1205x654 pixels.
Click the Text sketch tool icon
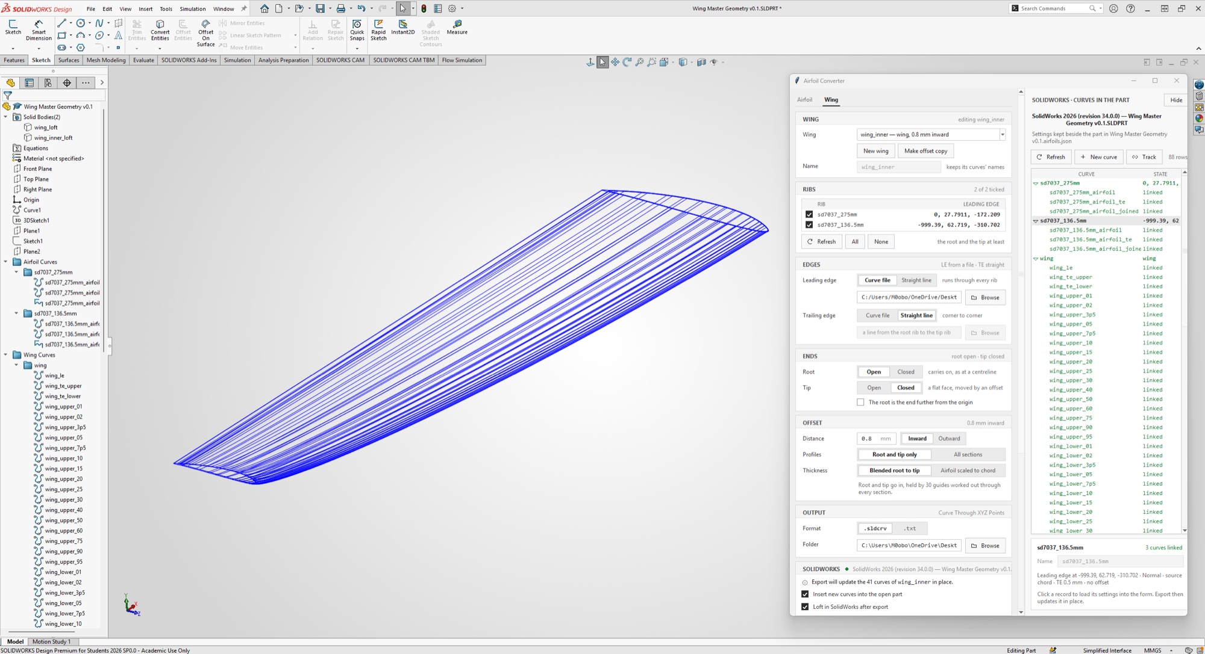pos(118,35)
